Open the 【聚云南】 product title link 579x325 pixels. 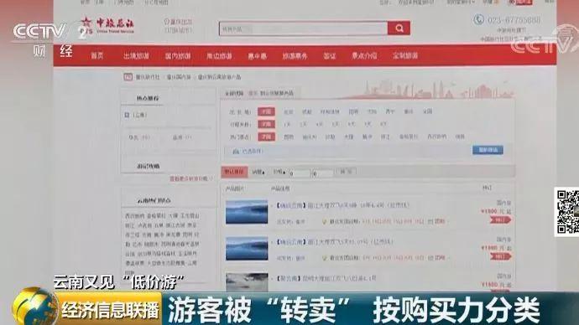tap(326, 278)
